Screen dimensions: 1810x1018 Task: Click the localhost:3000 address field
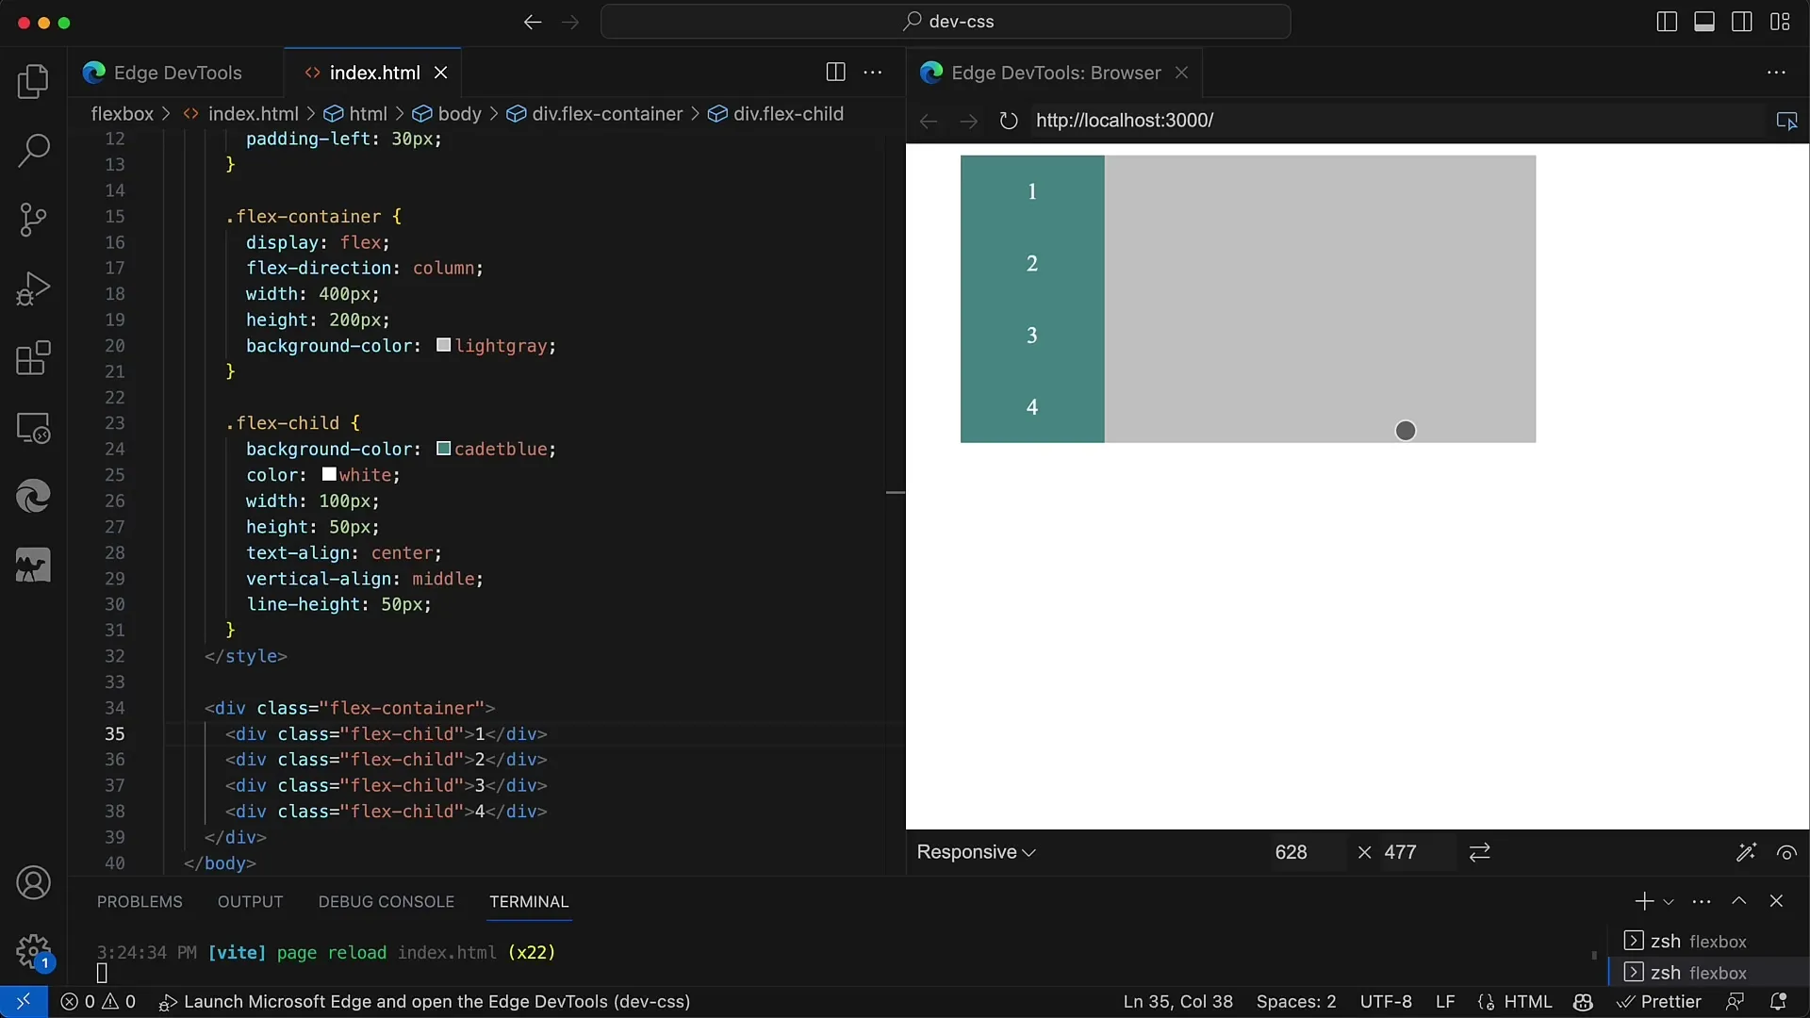[x=1395, y=121]
